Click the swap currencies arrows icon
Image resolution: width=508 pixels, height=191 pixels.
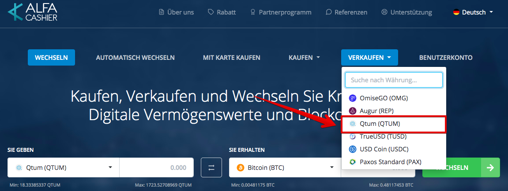tap(211, 167)
